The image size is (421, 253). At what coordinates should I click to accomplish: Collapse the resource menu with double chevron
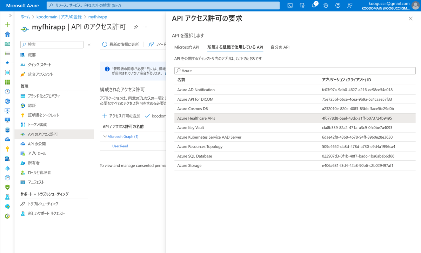(x=89, y=45)
